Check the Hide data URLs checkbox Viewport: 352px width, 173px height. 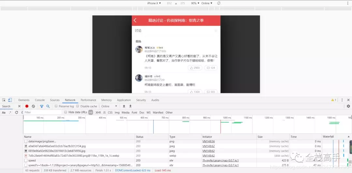click(66, 112)
